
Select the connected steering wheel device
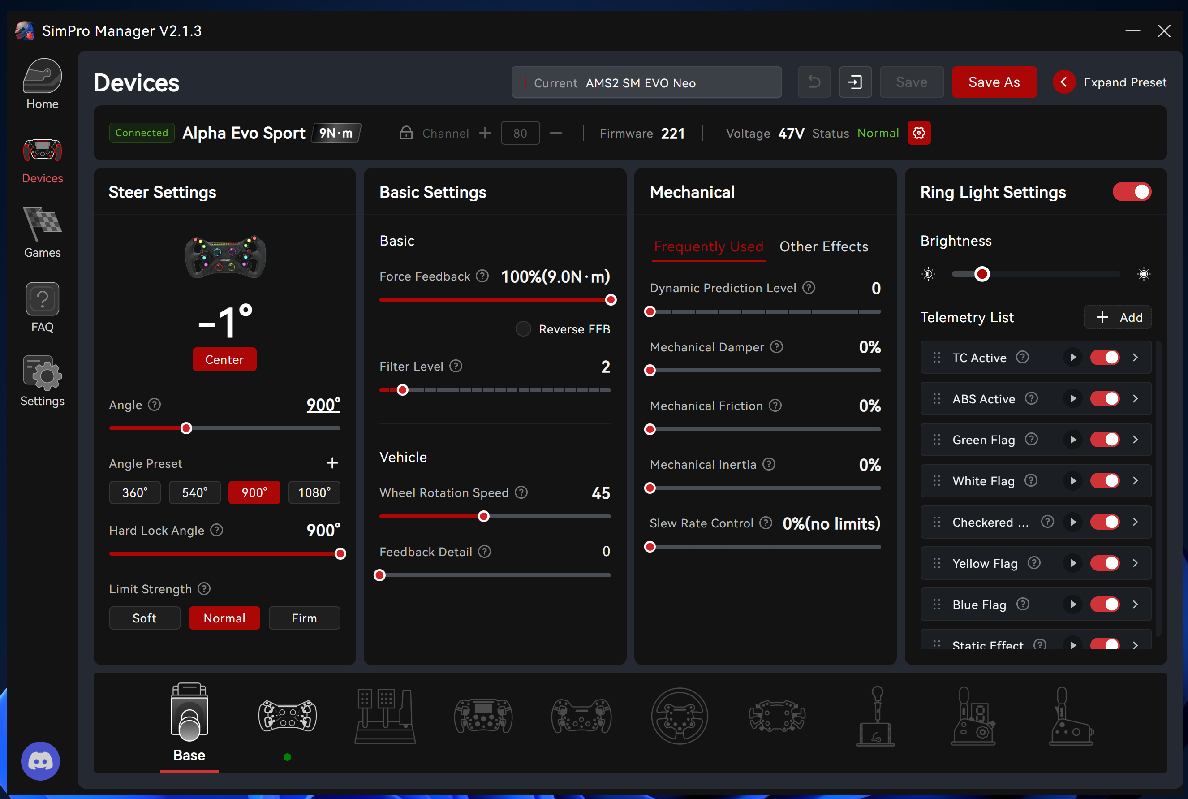point(287,716)
